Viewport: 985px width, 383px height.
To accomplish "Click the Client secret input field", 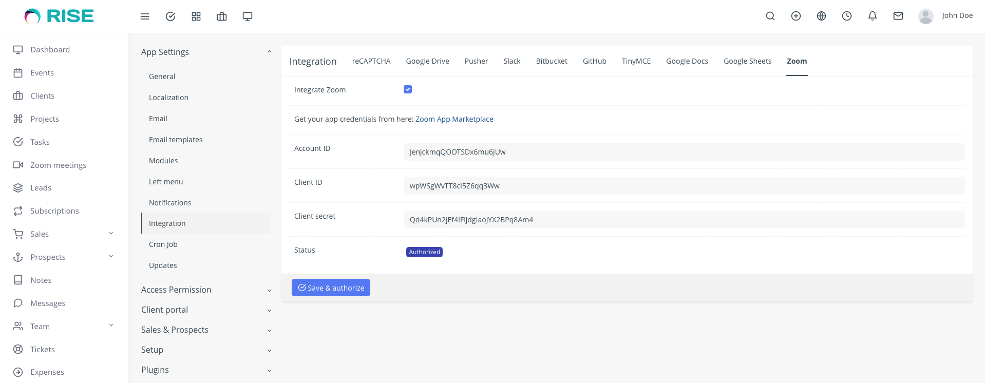I will (684, 220).
